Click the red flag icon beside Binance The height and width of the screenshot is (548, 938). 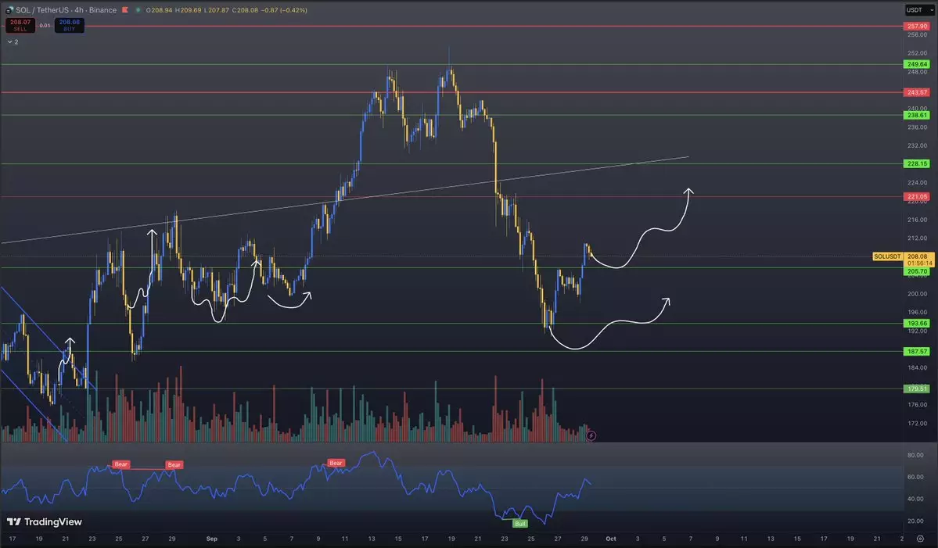(124, 10)
